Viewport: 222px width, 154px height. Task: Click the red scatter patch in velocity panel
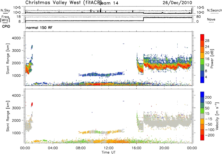[x=32, y=105]
